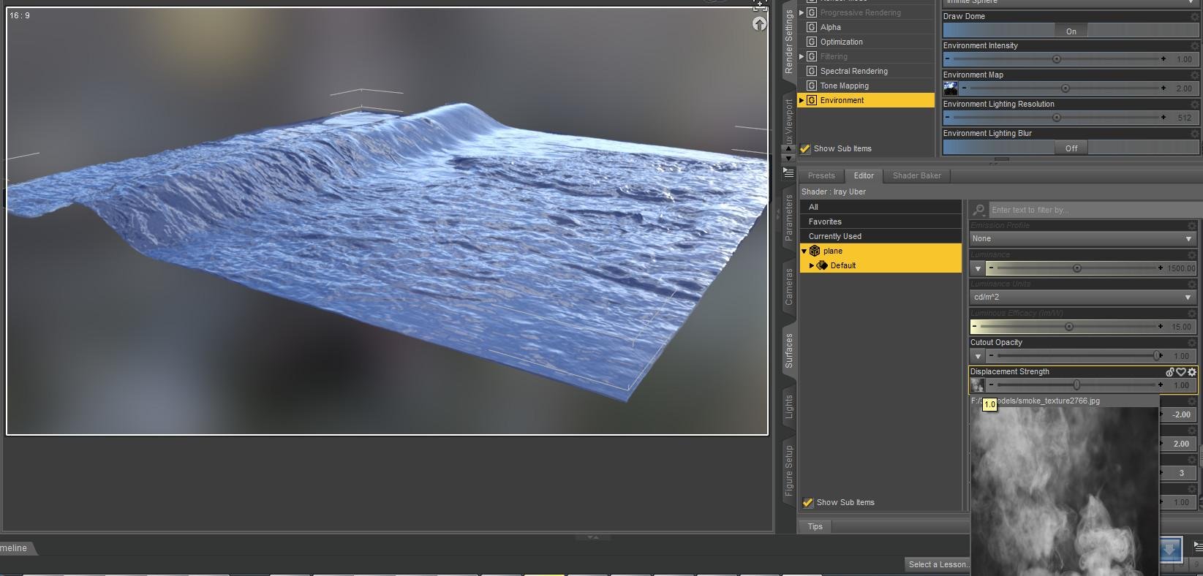The width and height of the screenshot is (1203, 576).
Task: Uncheck Show Sub Items in Surfaces pane
Action: (x=808, y=502)
